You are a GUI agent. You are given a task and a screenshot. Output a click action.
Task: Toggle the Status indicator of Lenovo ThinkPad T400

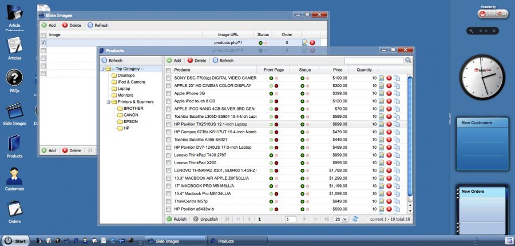tap(304, 155)
